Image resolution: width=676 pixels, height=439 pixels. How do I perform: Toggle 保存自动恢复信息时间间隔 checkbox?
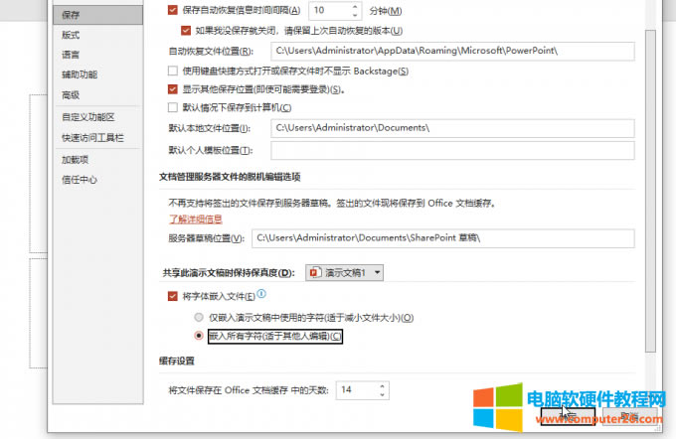point(173,10)
